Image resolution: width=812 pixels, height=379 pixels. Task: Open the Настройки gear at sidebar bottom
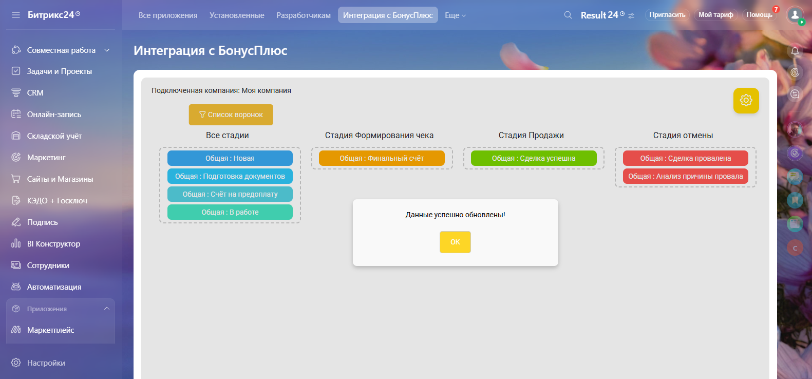16,363
